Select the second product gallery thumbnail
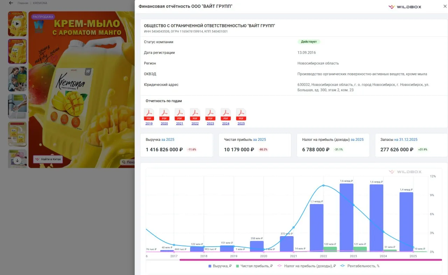This screenshot has height=275, width=448. pos(17,51)
